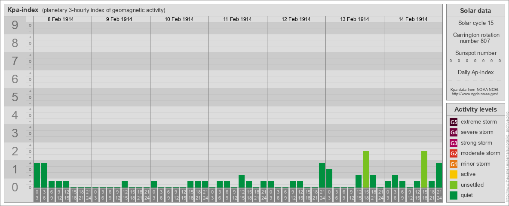Click the 13 Feb 12-15 hour bar

pyautogui.click(x=359, y=182)
